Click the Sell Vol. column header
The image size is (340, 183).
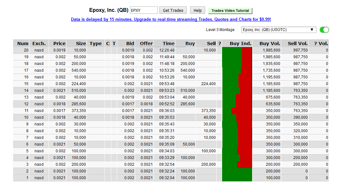coord(298,44)
